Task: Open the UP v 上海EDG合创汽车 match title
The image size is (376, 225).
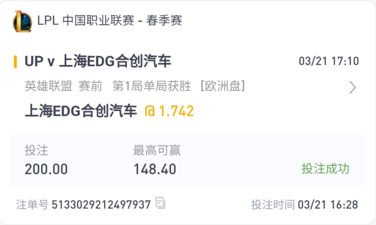Action: click(98, 61)
